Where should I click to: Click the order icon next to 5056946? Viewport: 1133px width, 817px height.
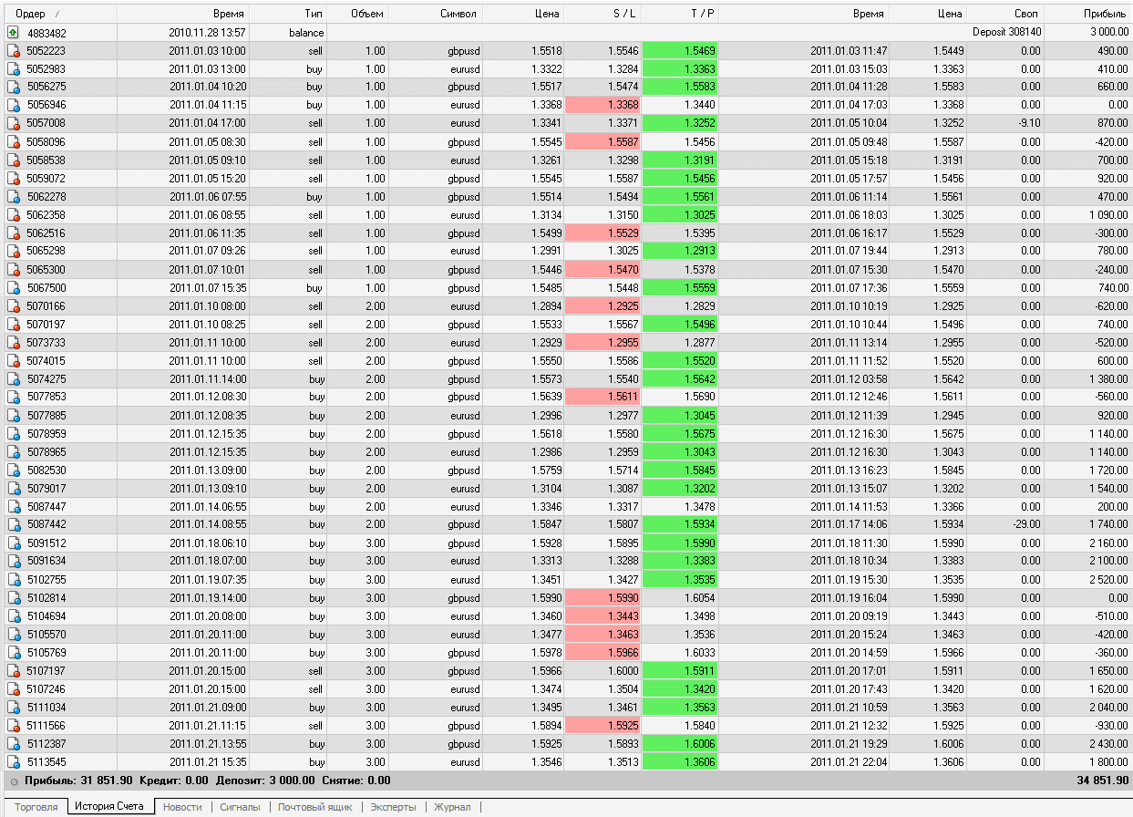point(13,105)
